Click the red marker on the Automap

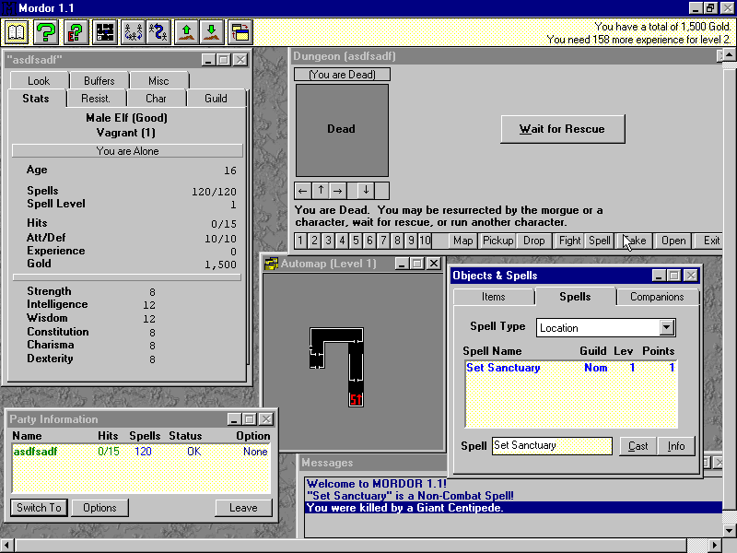(356, 399)
